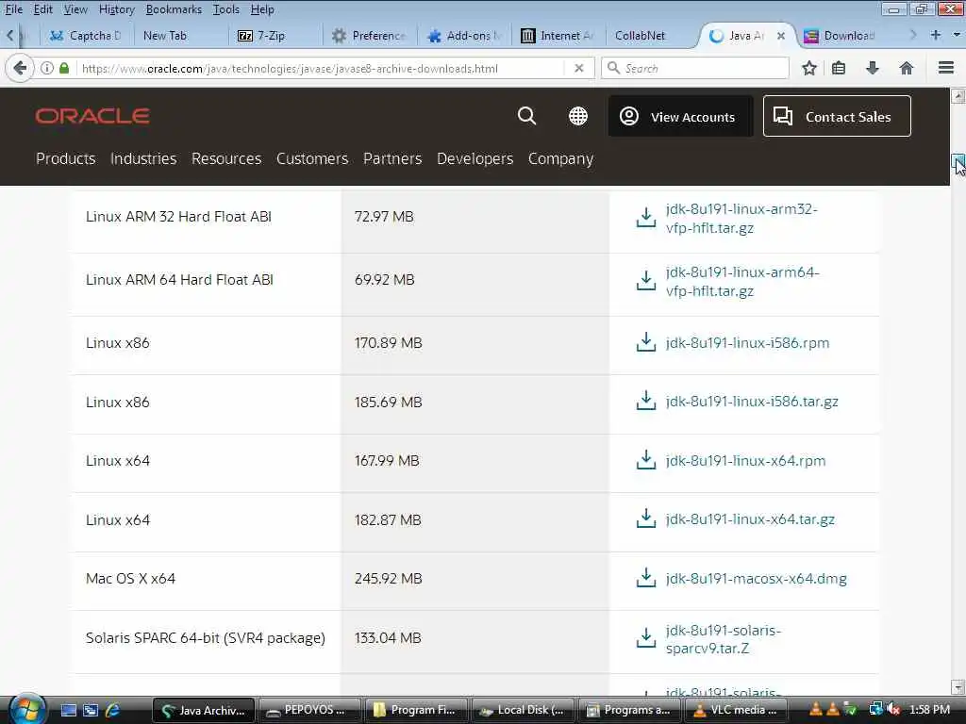Click the Contact Sales button
This screenshot has width=966, height=724.
click(837, 116)
